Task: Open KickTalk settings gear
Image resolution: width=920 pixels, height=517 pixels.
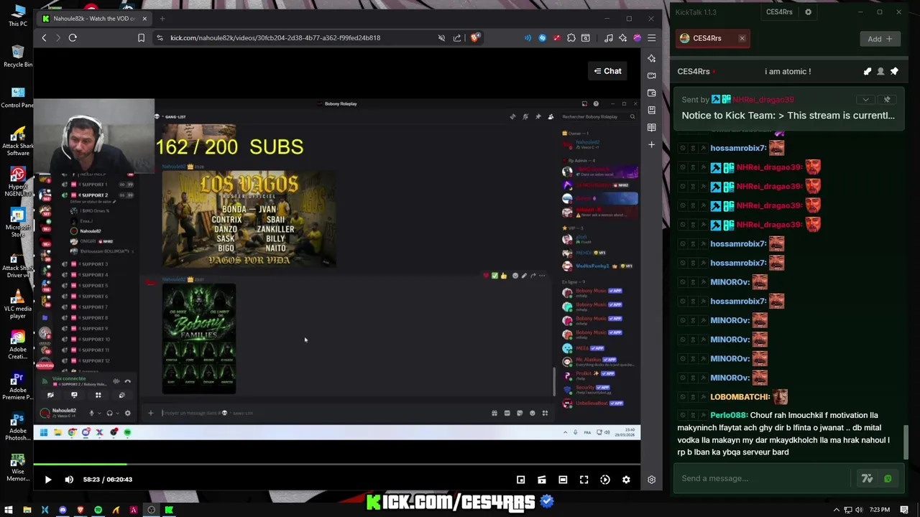Action: pyautogui.click(x=808, y=12)
